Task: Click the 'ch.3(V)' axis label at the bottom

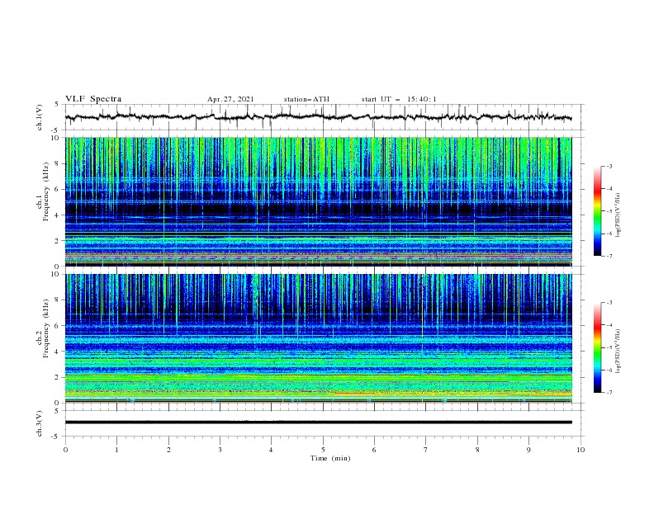Action: pos(40,423)
